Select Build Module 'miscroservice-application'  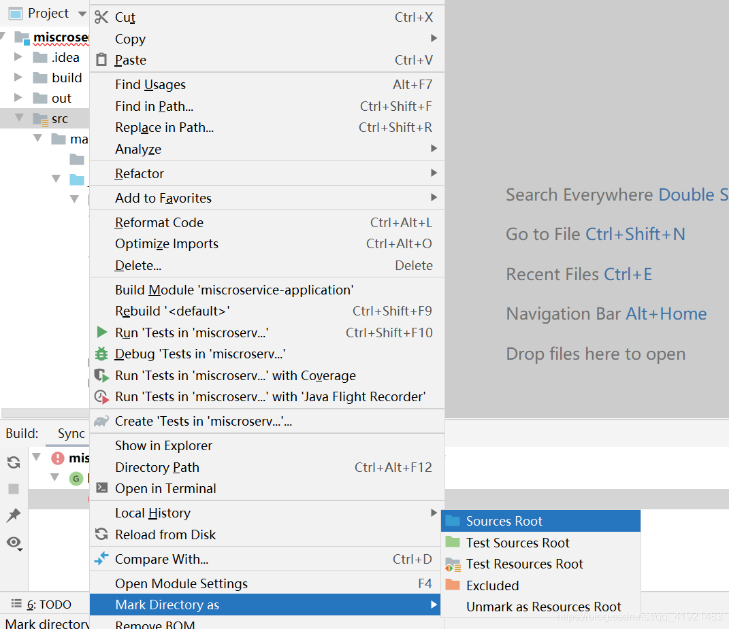(x=267, y=290)
